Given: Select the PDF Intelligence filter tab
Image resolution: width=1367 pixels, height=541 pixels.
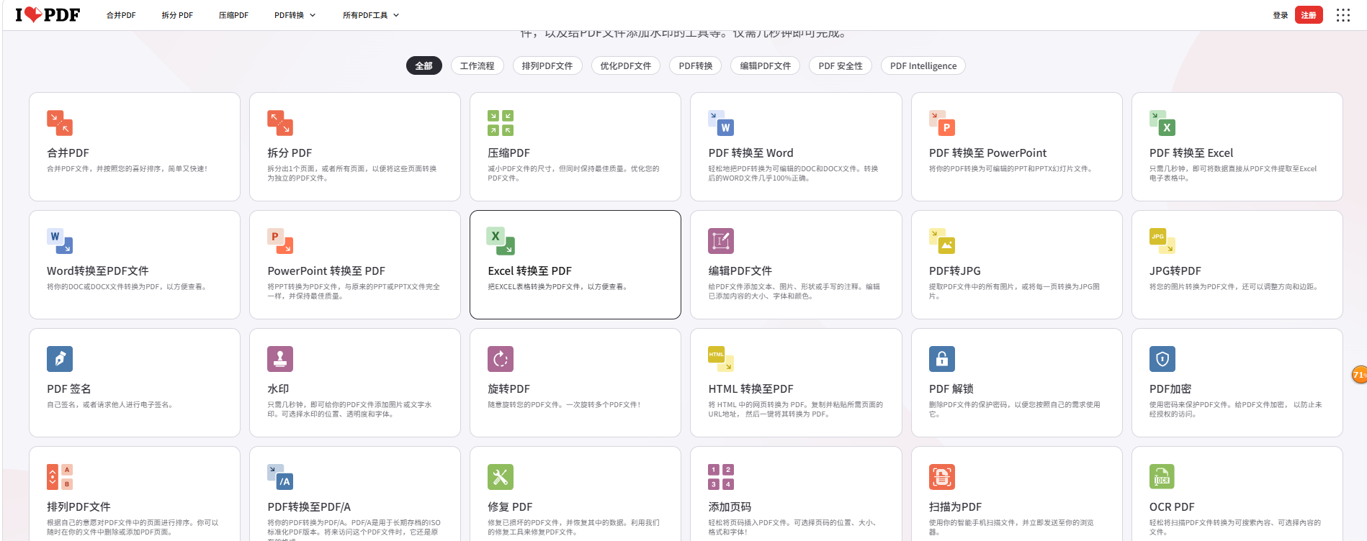Looking at the screenshot, I should point(923,65).
